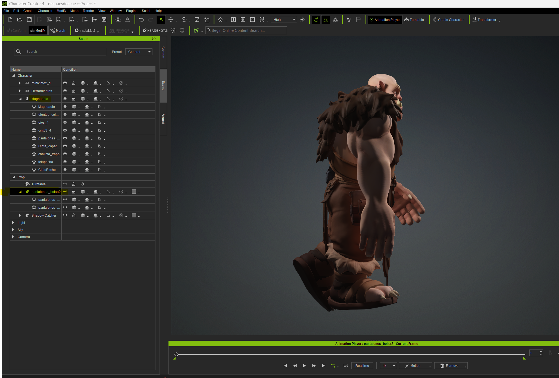Click the sun light toggle icon
The image size is (559, 378).
point(302,20)
